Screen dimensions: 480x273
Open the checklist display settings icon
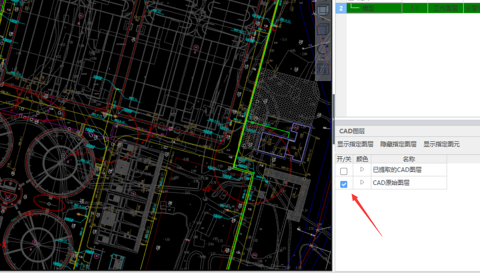323,69
